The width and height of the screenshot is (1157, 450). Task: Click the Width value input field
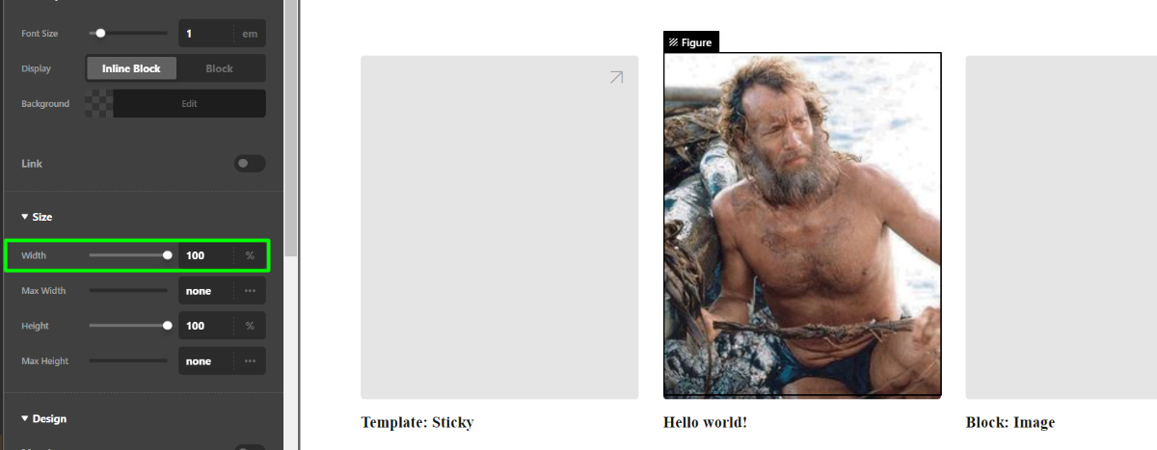tap(206, 255)
